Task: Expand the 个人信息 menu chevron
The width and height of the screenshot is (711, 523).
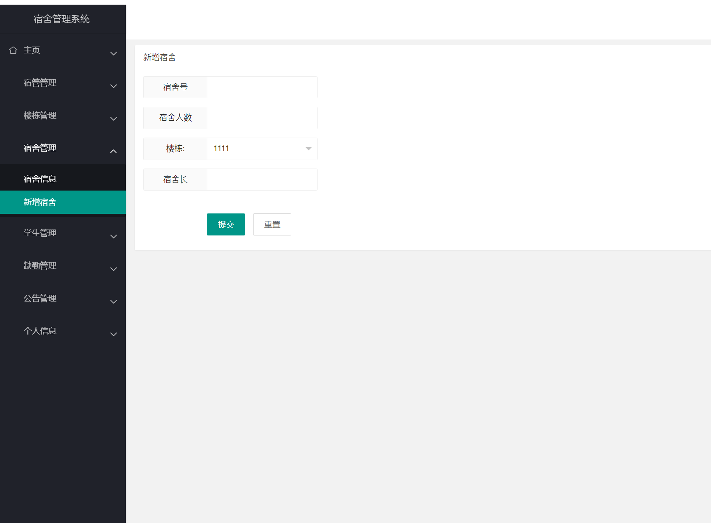Action: coord(114,334)
